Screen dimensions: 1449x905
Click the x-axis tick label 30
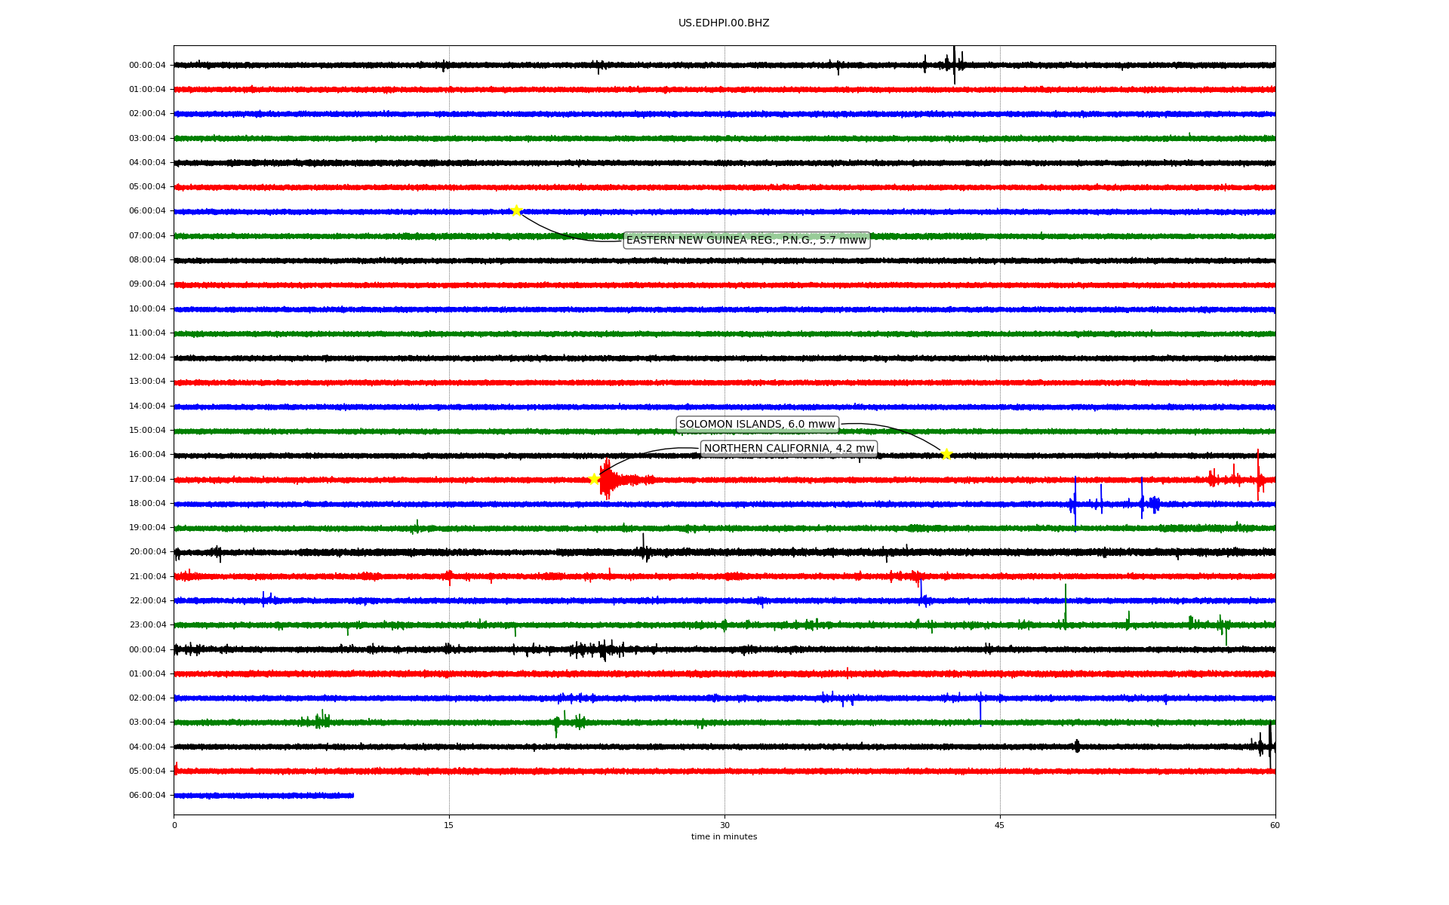pyautogui.click(x=724, y=825)
